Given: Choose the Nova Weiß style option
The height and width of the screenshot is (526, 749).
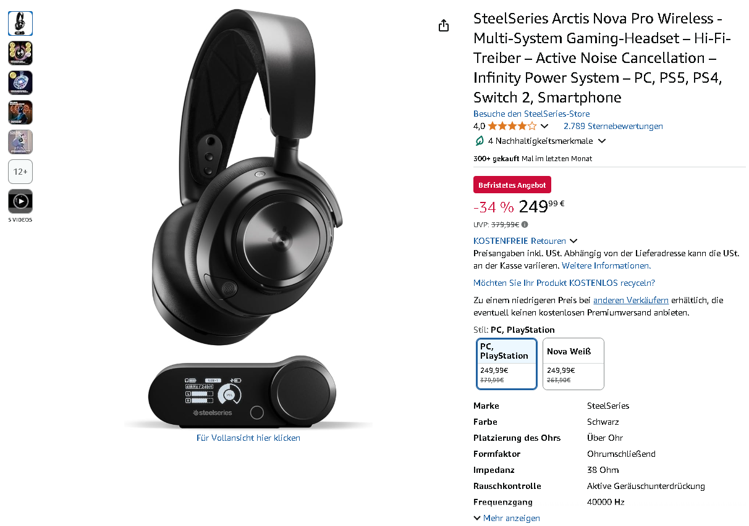Looking at the screenshot, I should 573,364.
